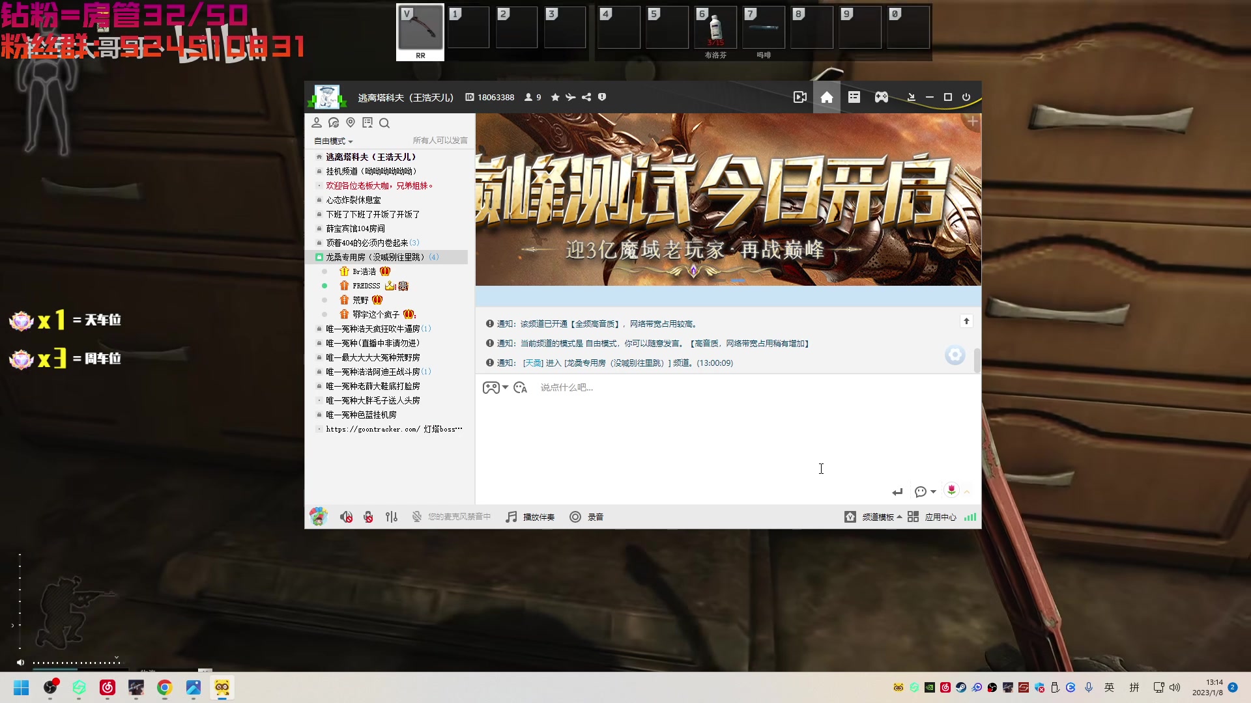The width and height of the screenshot is (1251, 703).
Task: Open the game controller tab icon
Action: click(882, 97)
